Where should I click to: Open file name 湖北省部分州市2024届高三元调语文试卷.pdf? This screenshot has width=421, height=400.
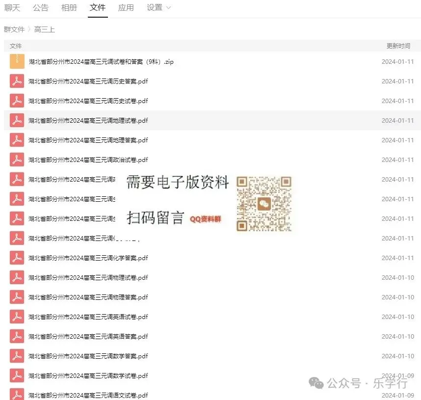tap(88, 396)
